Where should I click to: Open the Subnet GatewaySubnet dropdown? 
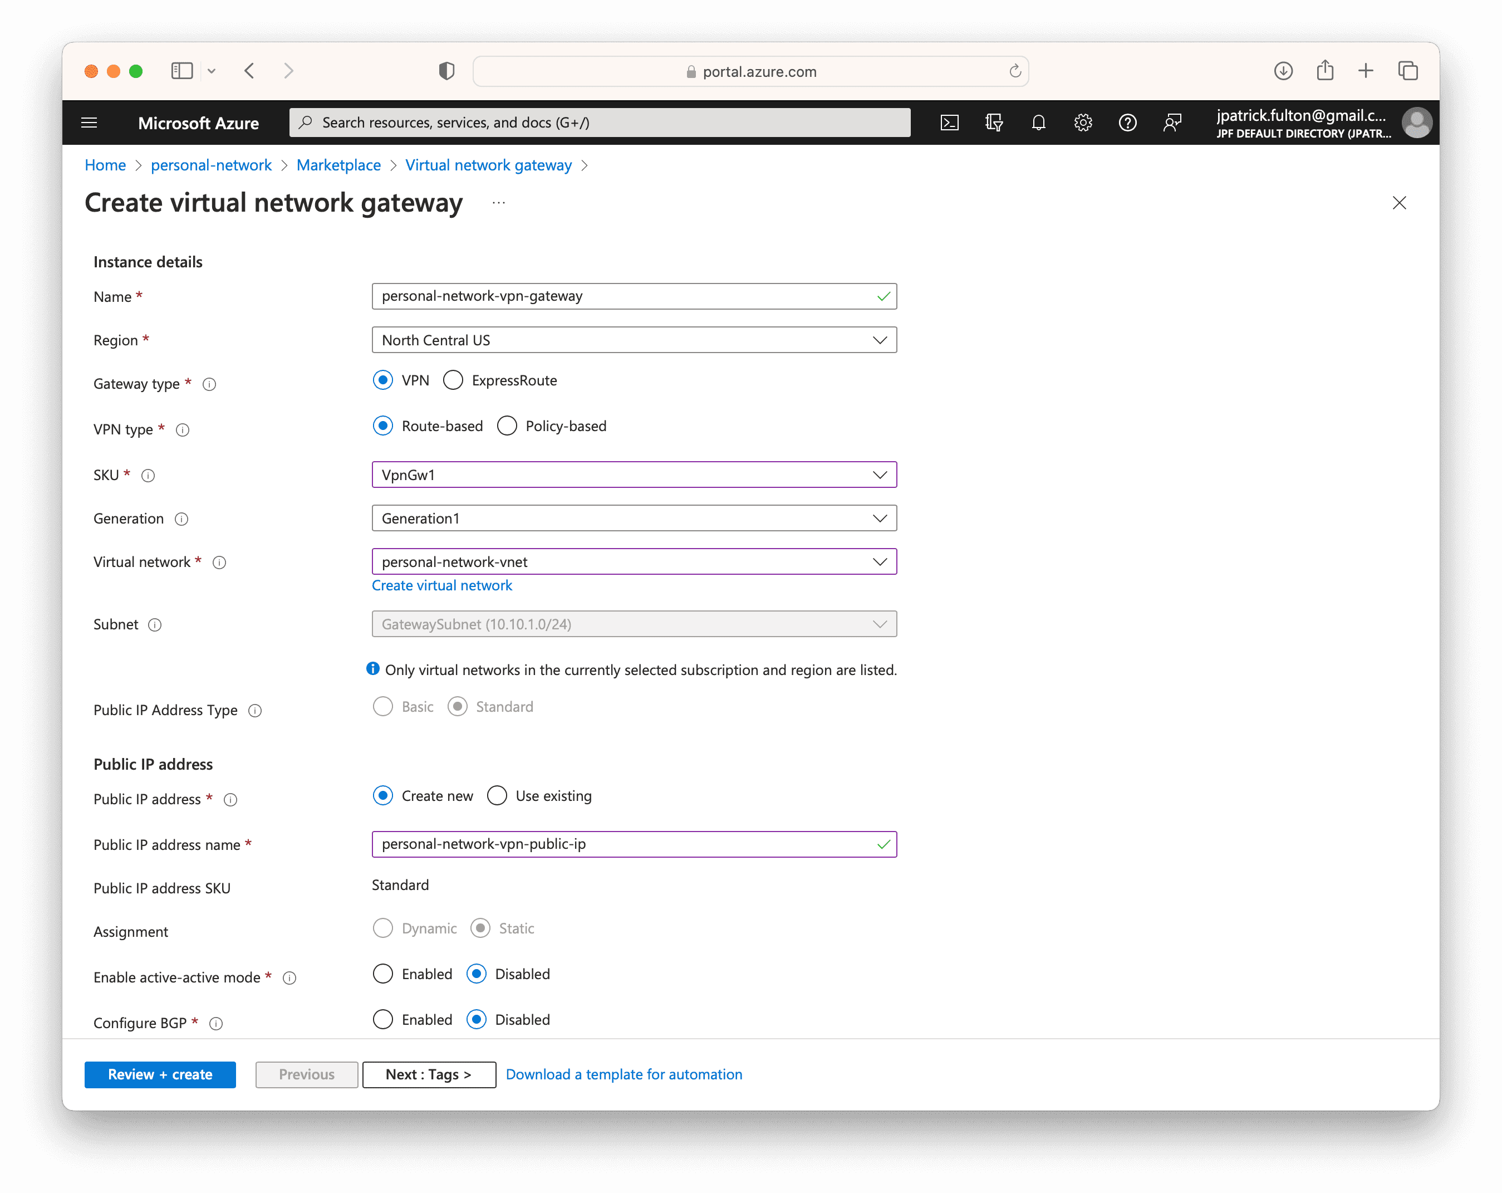(x=634, y=624)
